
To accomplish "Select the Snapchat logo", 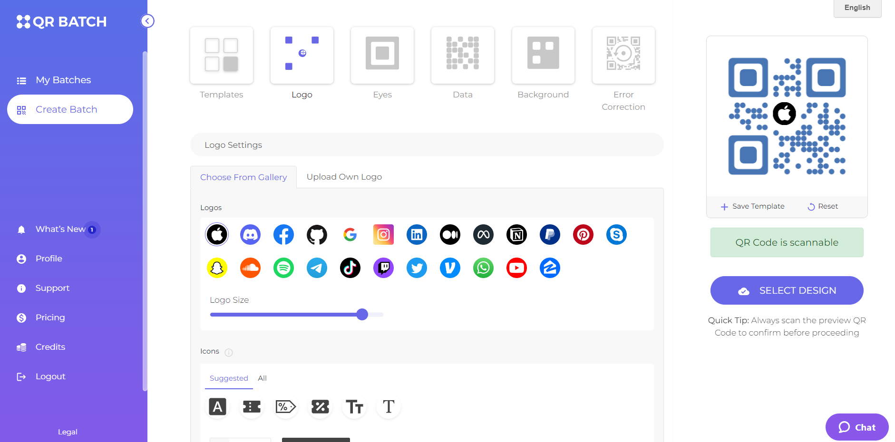I will [x=217, y=268].
